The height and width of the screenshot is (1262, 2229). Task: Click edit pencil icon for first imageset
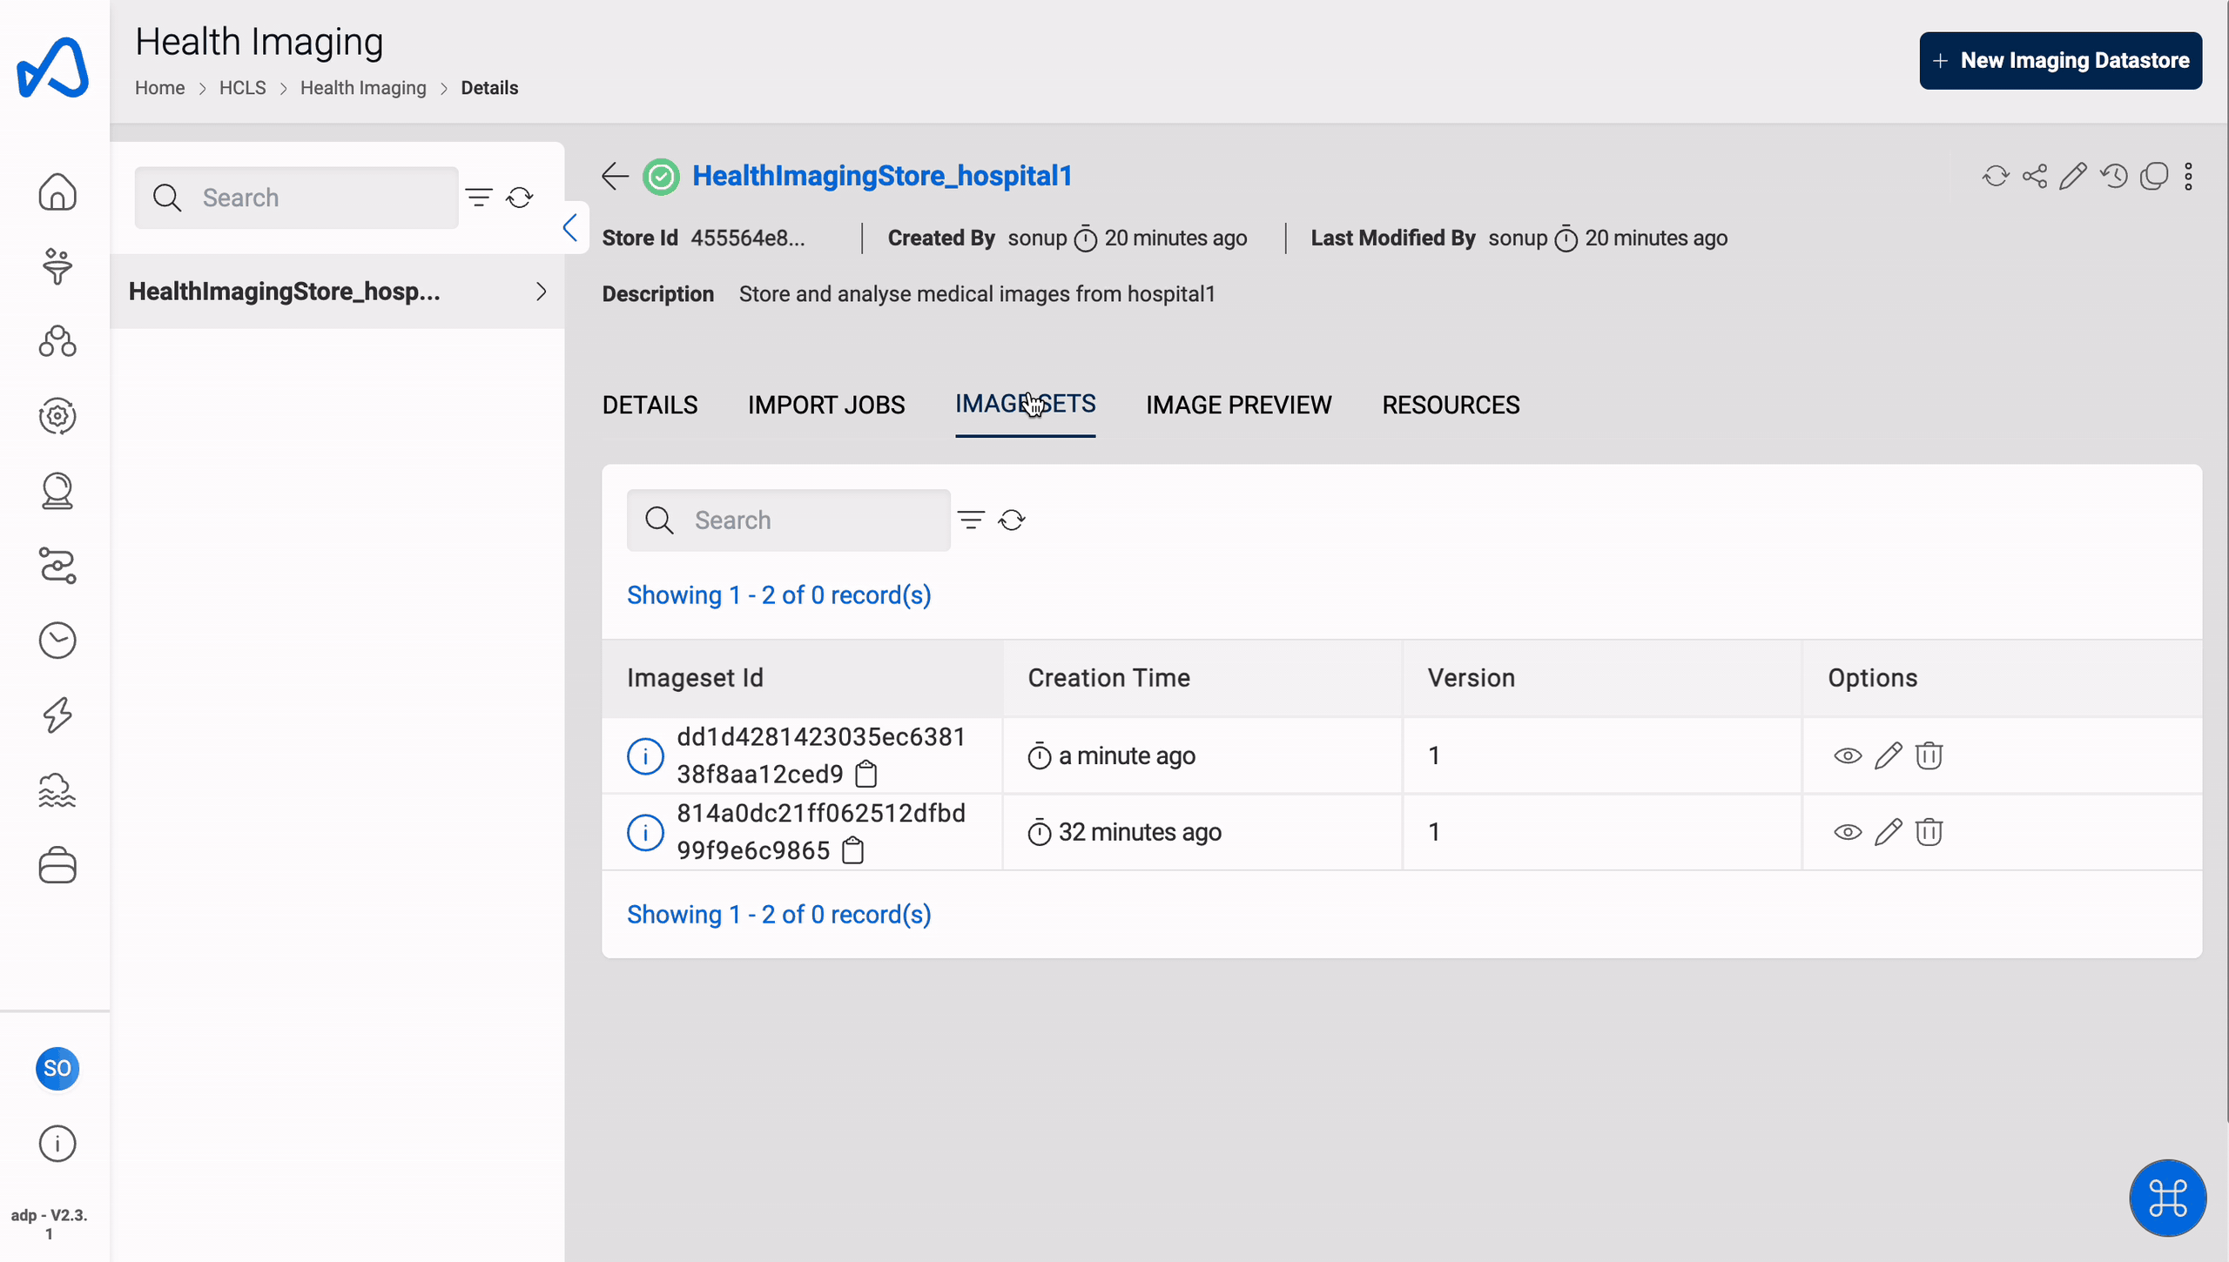coord(1888,755)
